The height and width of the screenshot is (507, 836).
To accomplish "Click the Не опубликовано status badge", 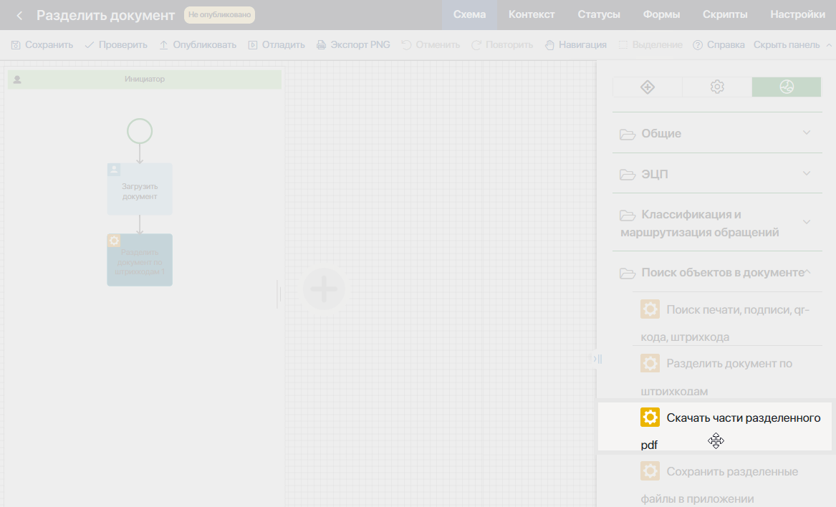I will pos(220,15).
